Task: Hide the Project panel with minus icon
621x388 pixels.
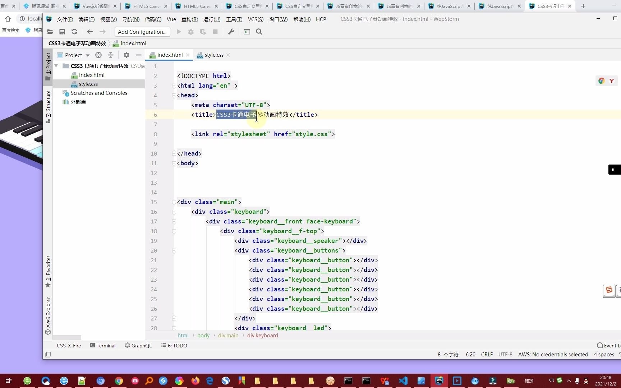Action: pos(139,55)
